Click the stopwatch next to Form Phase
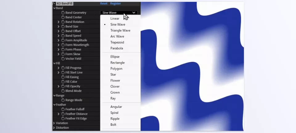The height and width of the screenshot is (133, 296). [63, 50]
